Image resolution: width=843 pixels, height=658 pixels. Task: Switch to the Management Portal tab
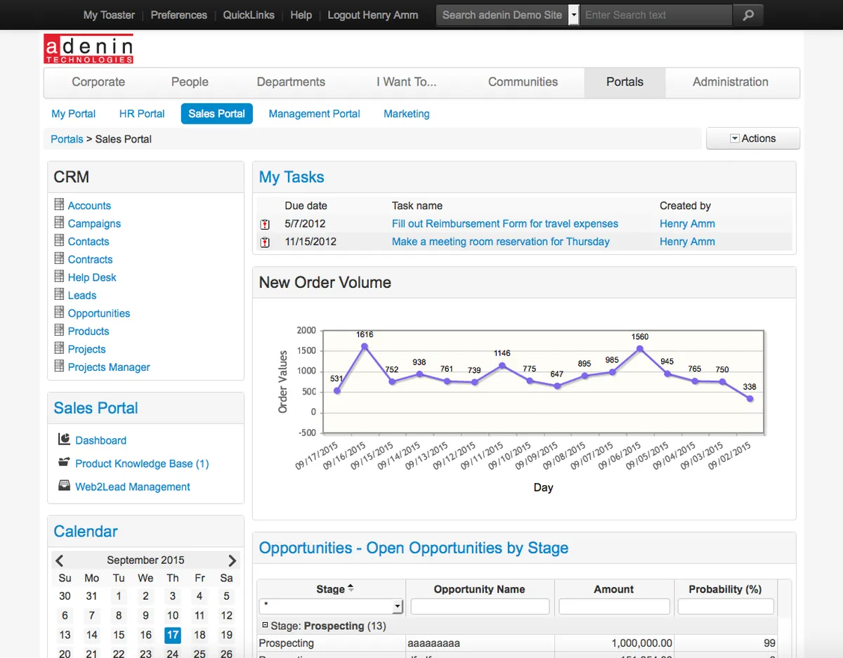click(x=314, y=114)
